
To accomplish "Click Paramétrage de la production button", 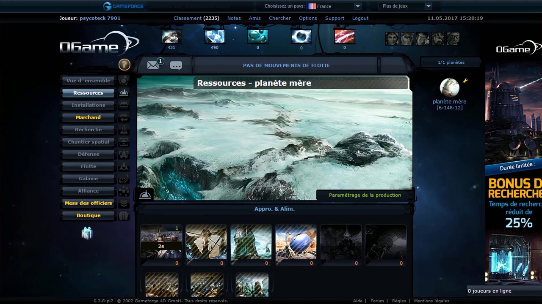I will pos(365,195).
